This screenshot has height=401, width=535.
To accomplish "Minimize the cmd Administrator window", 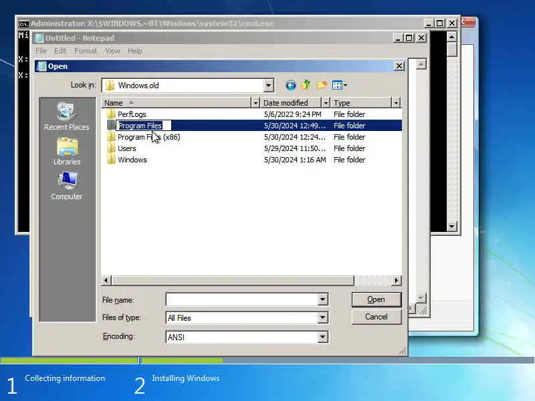I will (x=429, y=23).
